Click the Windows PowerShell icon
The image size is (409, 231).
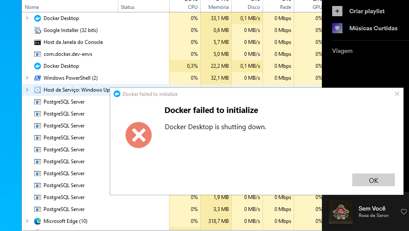(x=38, y=78)
